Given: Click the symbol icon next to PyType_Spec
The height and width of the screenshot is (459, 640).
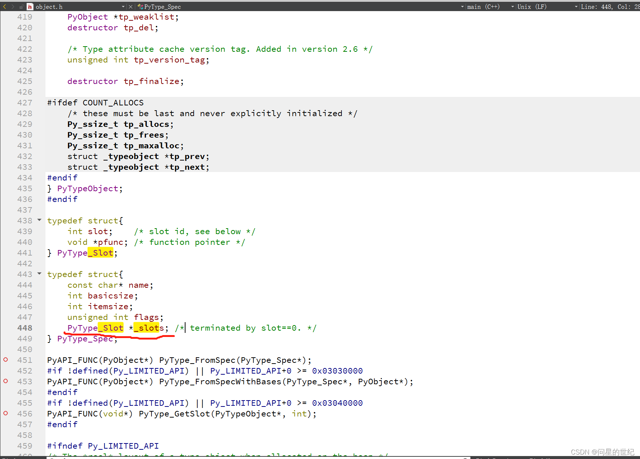Looking at the screenshot, I should pyautogui.click(x=140, y=6).
